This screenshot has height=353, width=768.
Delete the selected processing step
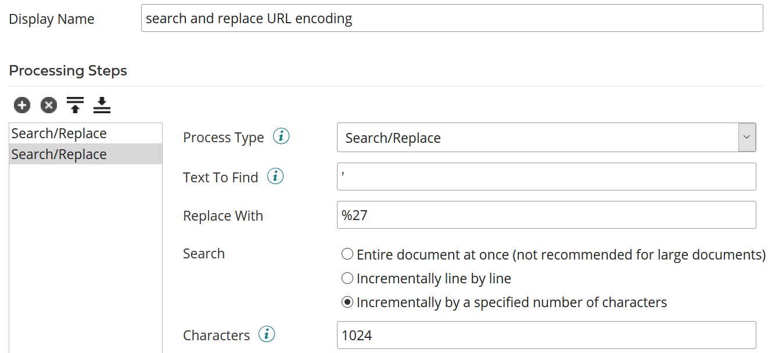[48, 105]
